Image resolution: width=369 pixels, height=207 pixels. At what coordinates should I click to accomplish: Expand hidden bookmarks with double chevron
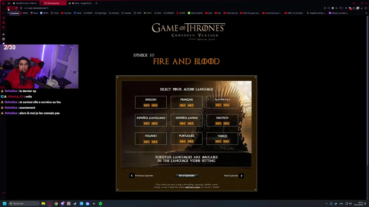366,13
